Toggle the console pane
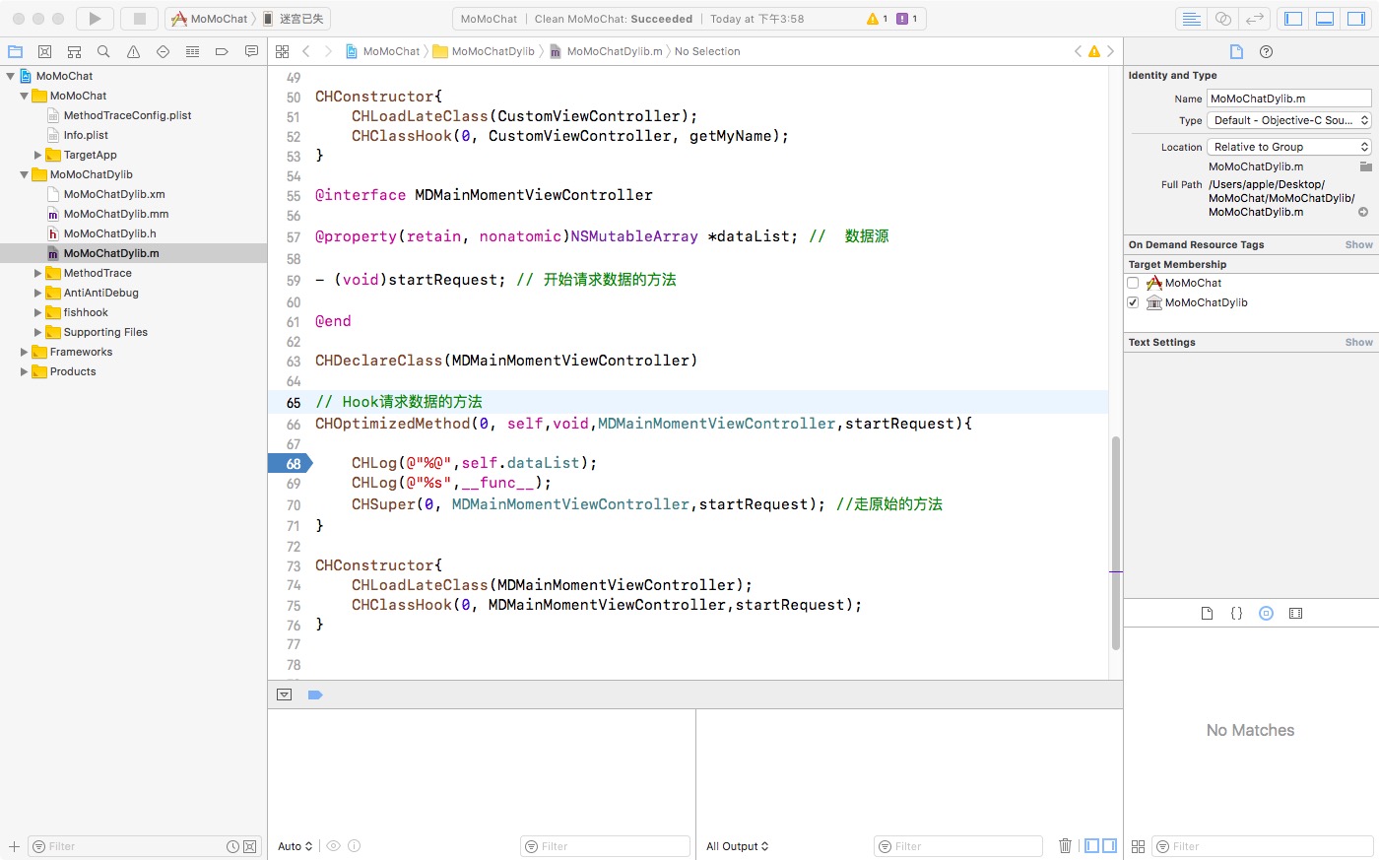The image size is (1379, 860). tap(1109, 845)
